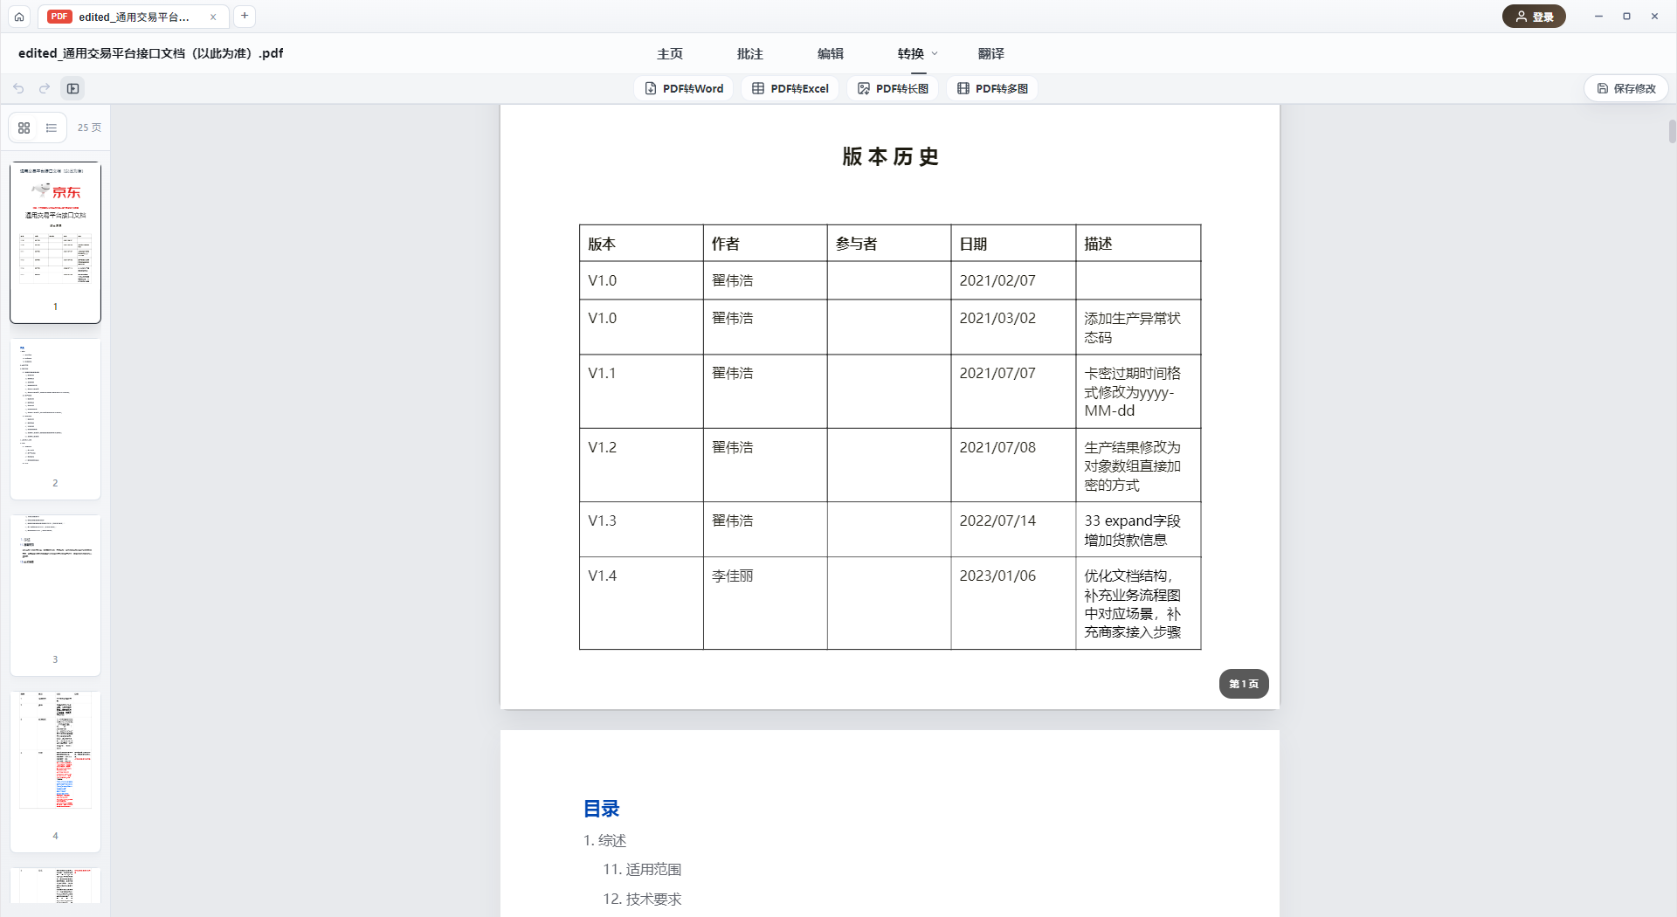Click the 12. 技术要求 contents entry
This screenshot has height=917, width=1677.
coord(642,899)
